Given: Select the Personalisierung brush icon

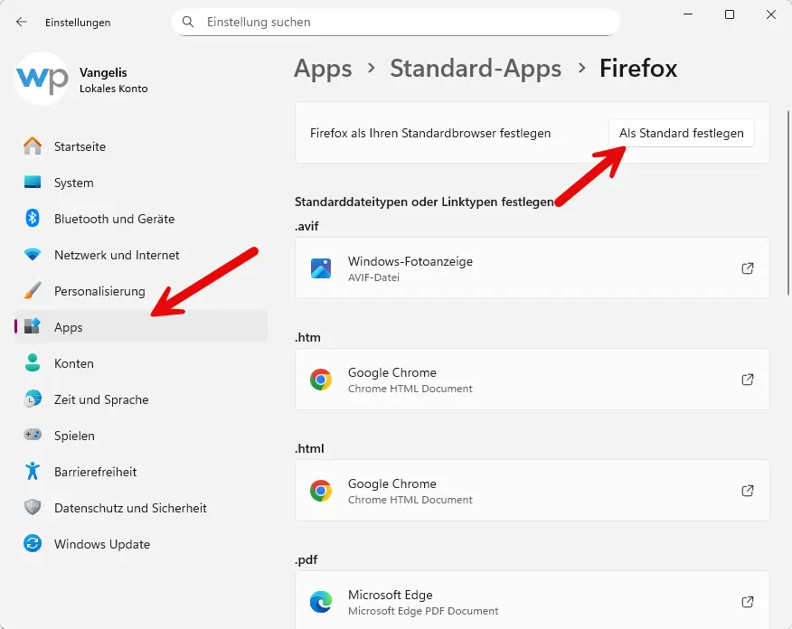Looking at the screenshot, I should click(33, 291).
